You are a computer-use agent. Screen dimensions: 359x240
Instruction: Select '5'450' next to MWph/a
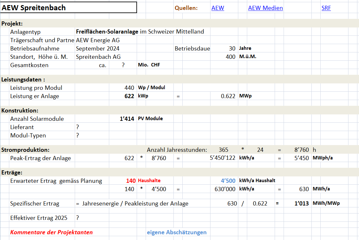tap(302, 158)
